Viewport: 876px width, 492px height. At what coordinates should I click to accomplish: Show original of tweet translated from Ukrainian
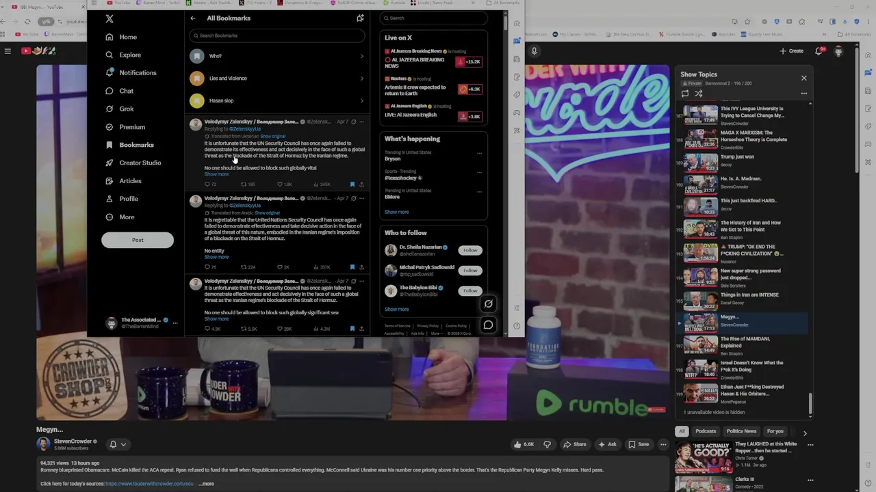272,136
